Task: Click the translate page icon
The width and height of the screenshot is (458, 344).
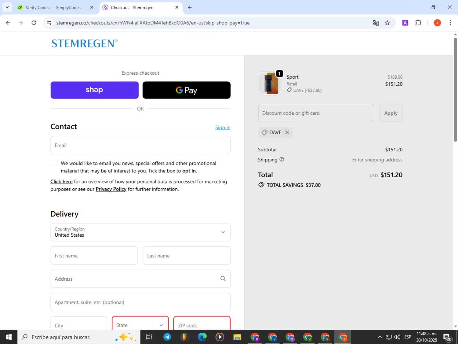Action: (x=376, y=23)
